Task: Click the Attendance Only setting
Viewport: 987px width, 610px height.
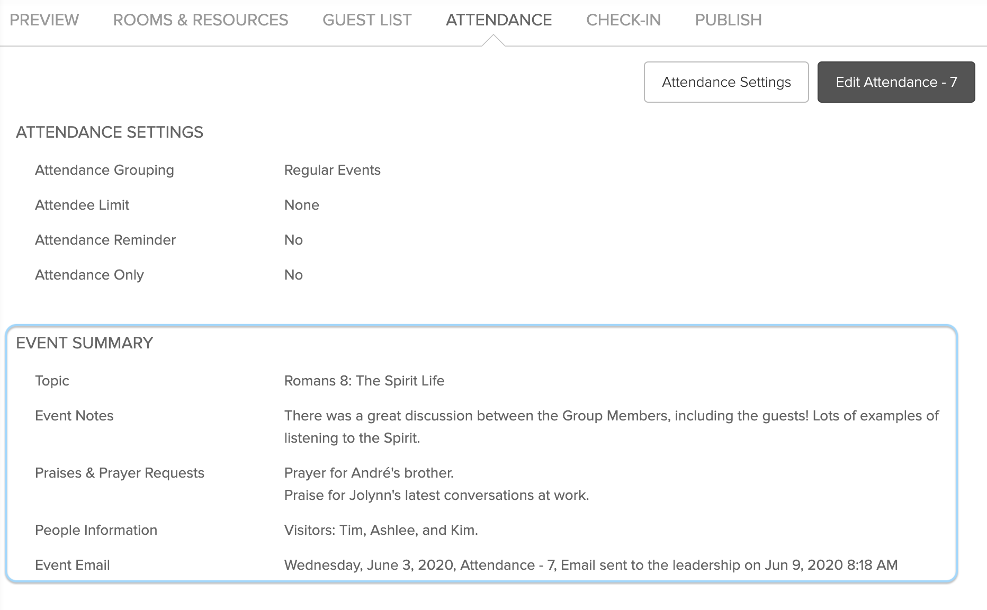Action: point(89,275)
